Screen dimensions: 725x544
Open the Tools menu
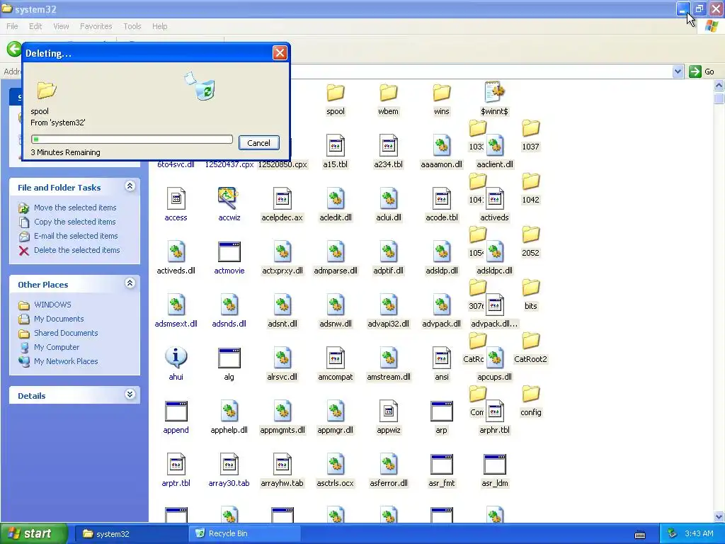(x=132, y=26)
